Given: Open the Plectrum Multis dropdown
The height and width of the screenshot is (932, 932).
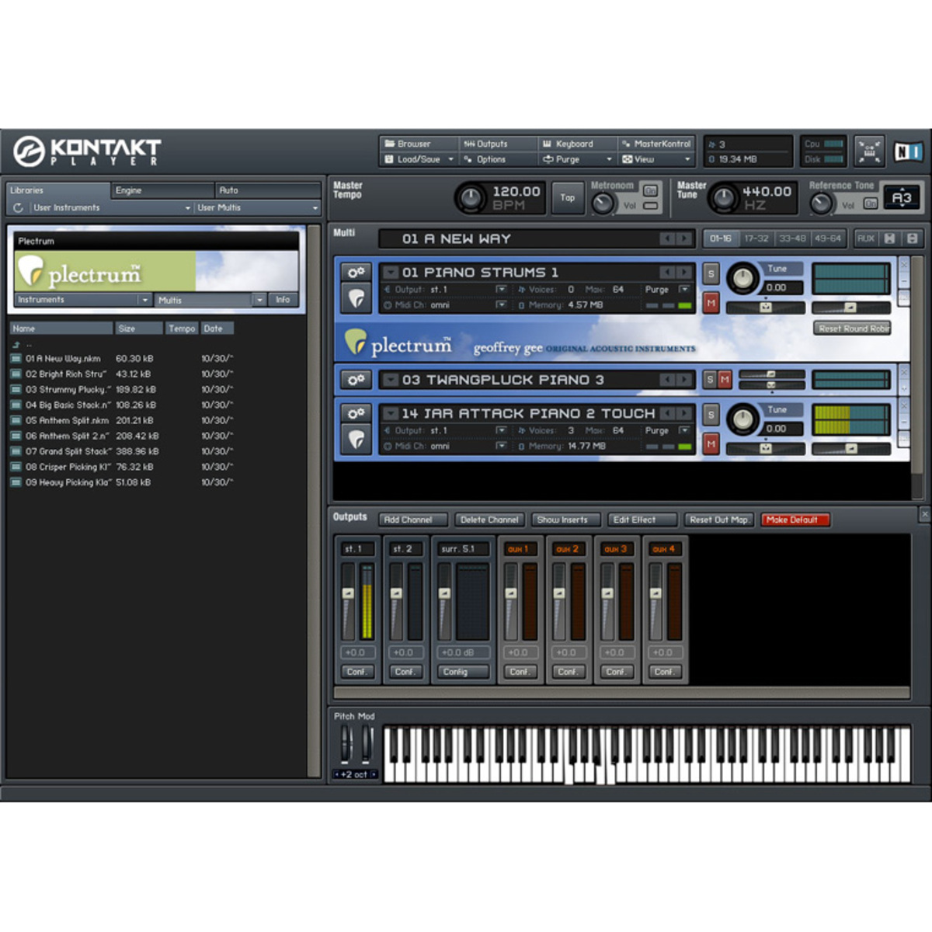Looking at the screenshot, I should 210,300.
